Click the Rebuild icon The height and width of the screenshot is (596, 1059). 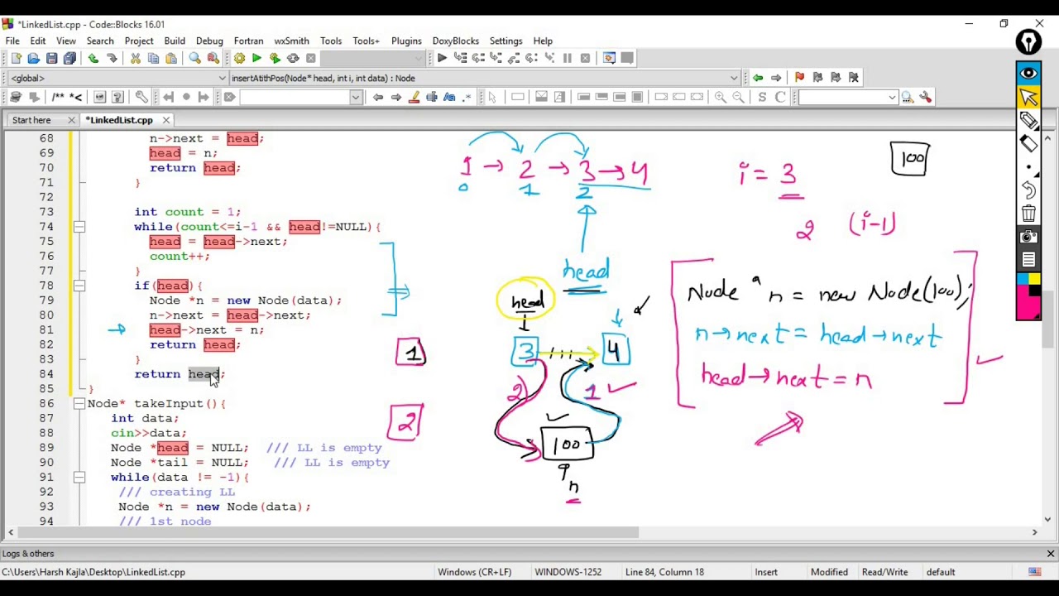[293, 58]
